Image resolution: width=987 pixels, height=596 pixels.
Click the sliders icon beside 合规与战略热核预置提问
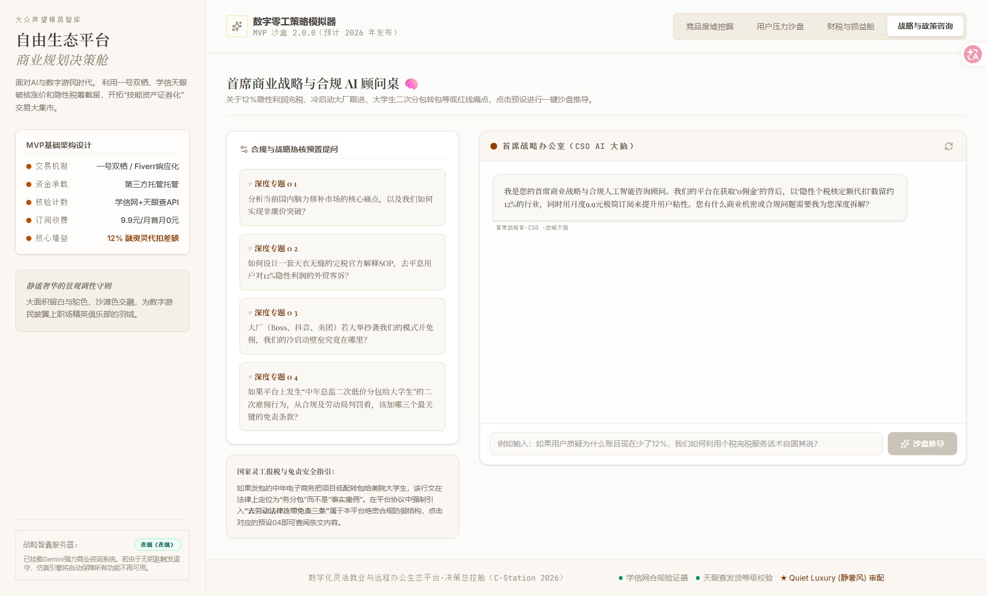(x=244, y=150)
